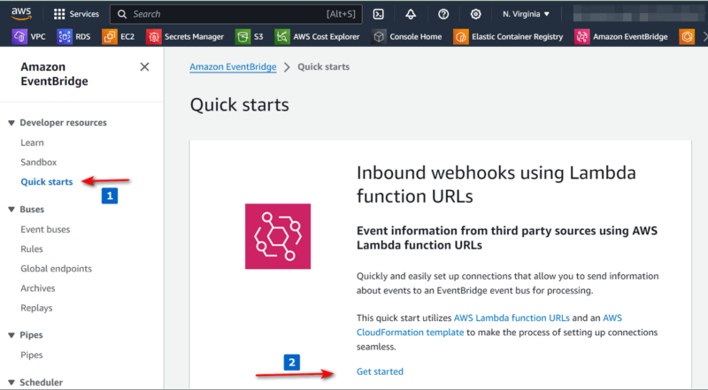Screen dimensions: 708x390
Task: Click the Get started link
Action: tap(380, 371)
